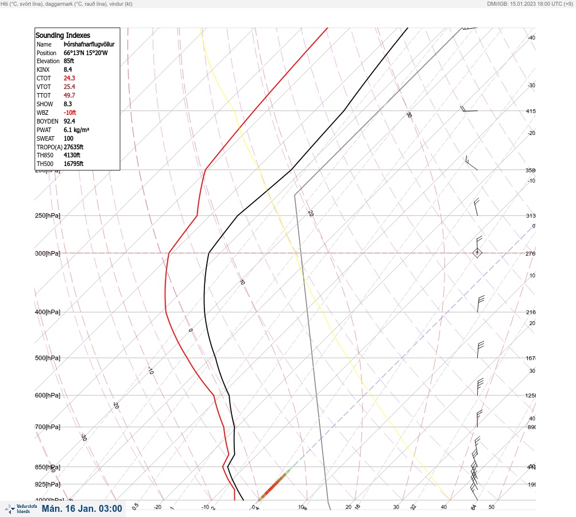Click the 400[hPa] pressure label
Screen dimensions: 576x517
(x=48, y=312)
